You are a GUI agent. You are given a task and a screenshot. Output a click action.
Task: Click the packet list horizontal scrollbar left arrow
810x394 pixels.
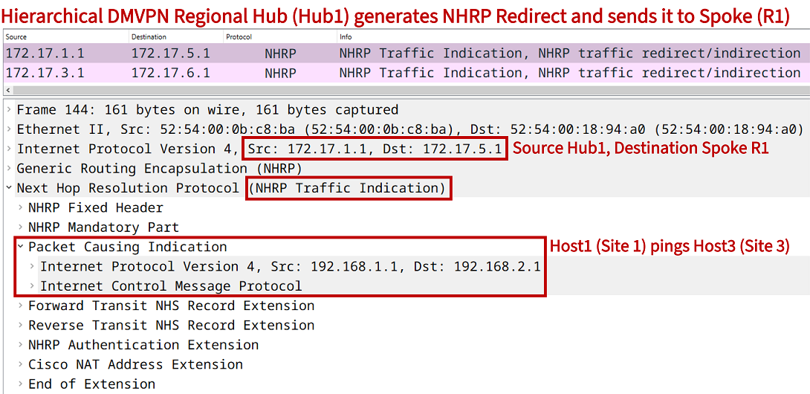point(6,90)
